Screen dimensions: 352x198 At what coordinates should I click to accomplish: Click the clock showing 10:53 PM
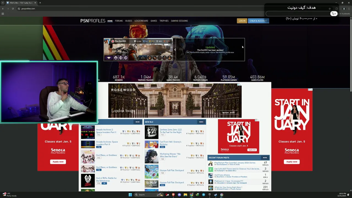pyautogui.click(x=342, y=195)
